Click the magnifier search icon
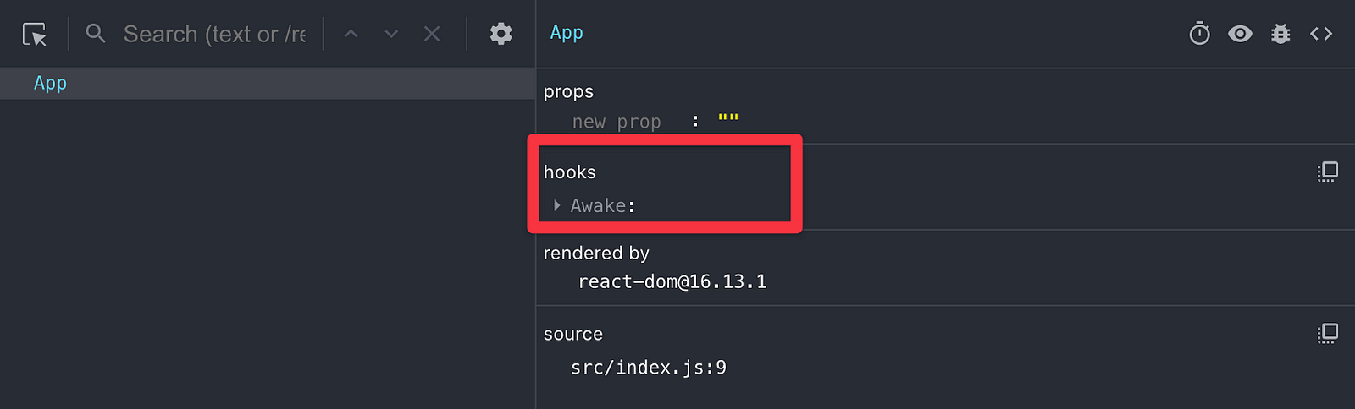 (96, 34)
